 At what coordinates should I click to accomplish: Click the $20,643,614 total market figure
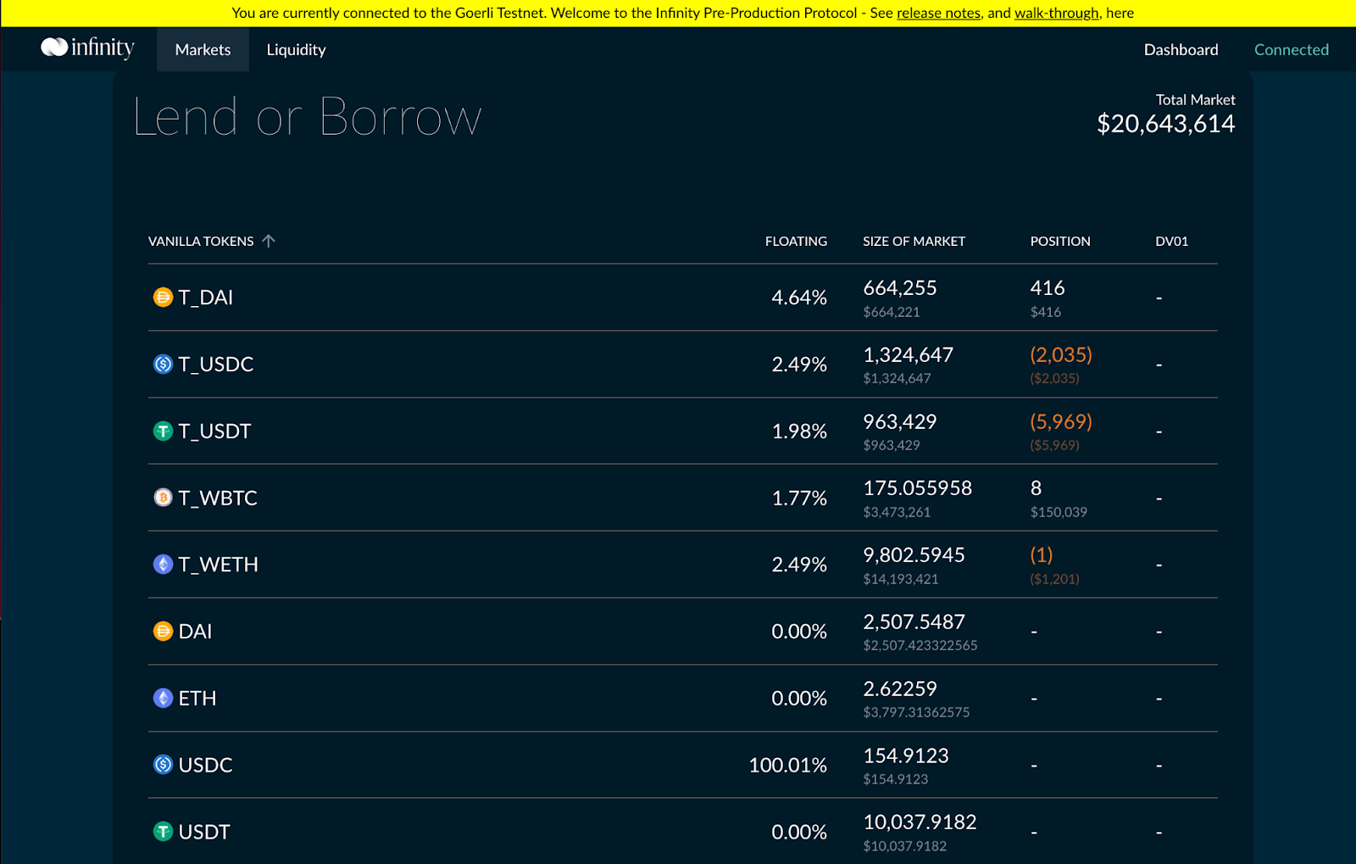(1165, 124)
